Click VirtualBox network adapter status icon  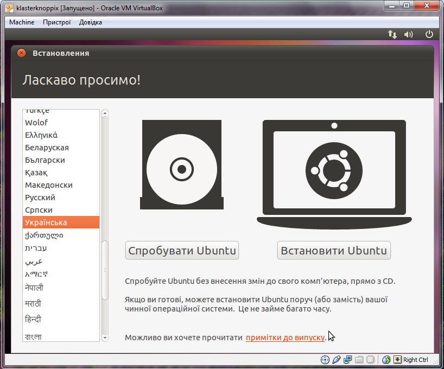(347, 360)
